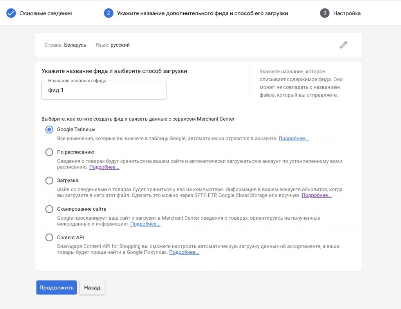Viewport: 401px width, 309px height.
Task: Click the Назад button
Action: tap(92, 287)
